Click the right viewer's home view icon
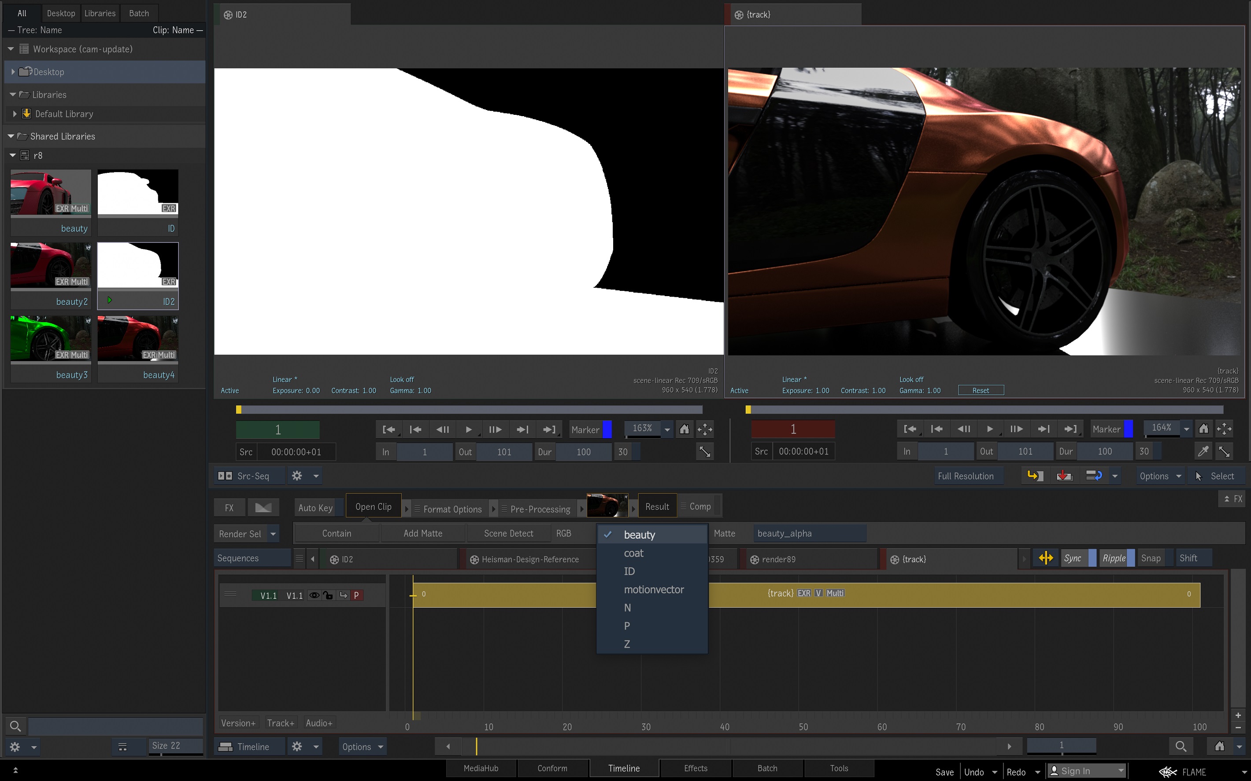This screenshot has height=781, width=1251. (x=1203, y=429)
